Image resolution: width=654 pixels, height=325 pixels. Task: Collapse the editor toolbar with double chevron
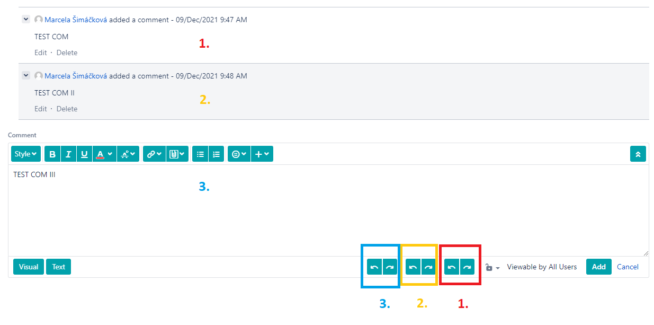[638, 154]
